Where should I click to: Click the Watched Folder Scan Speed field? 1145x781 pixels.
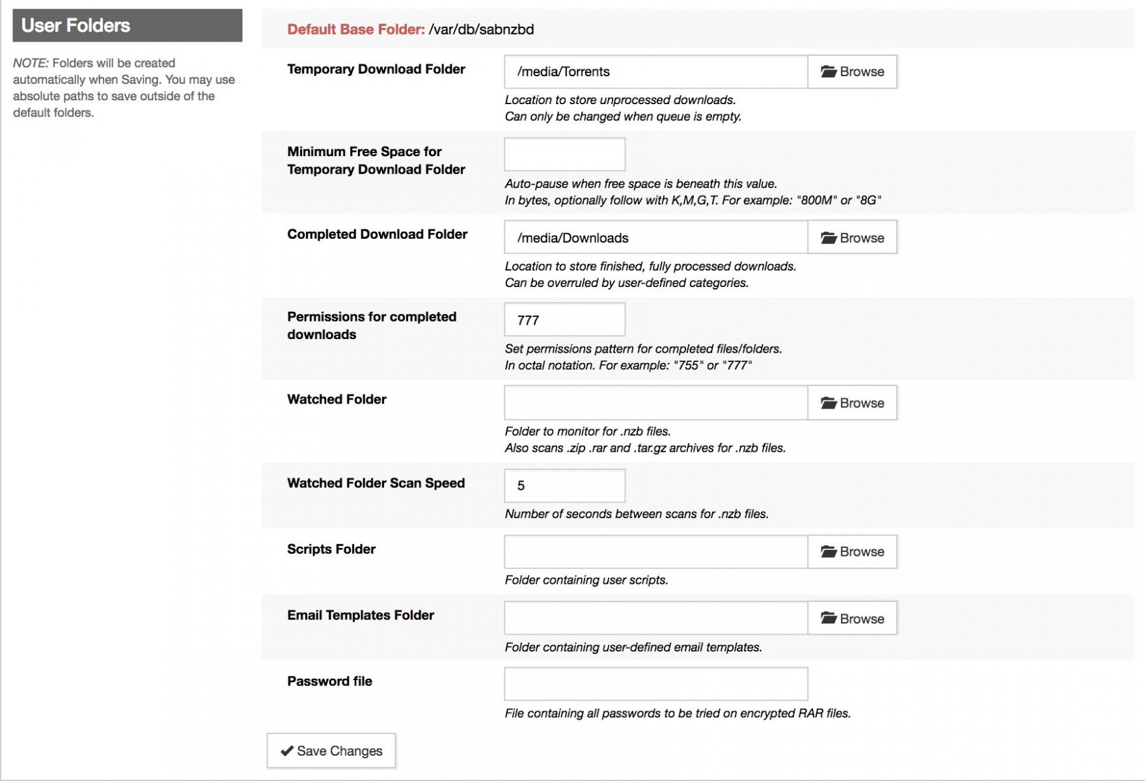[564, 486]
